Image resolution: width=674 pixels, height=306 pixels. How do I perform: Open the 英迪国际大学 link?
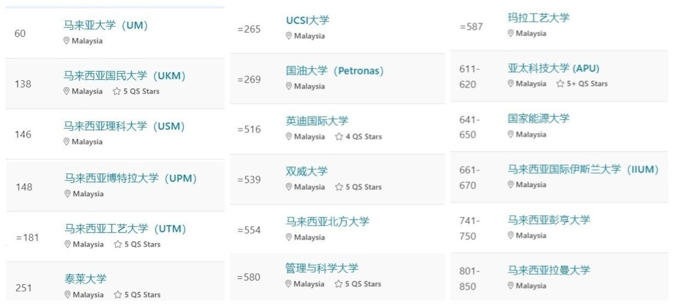(317, 121)
